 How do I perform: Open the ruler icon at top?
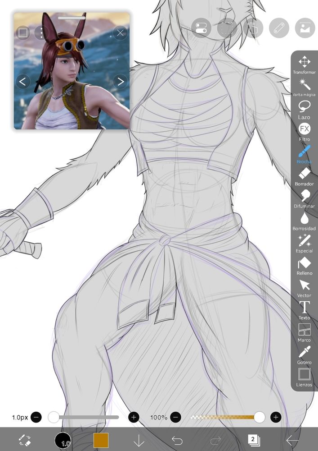[x=279, y=28]
